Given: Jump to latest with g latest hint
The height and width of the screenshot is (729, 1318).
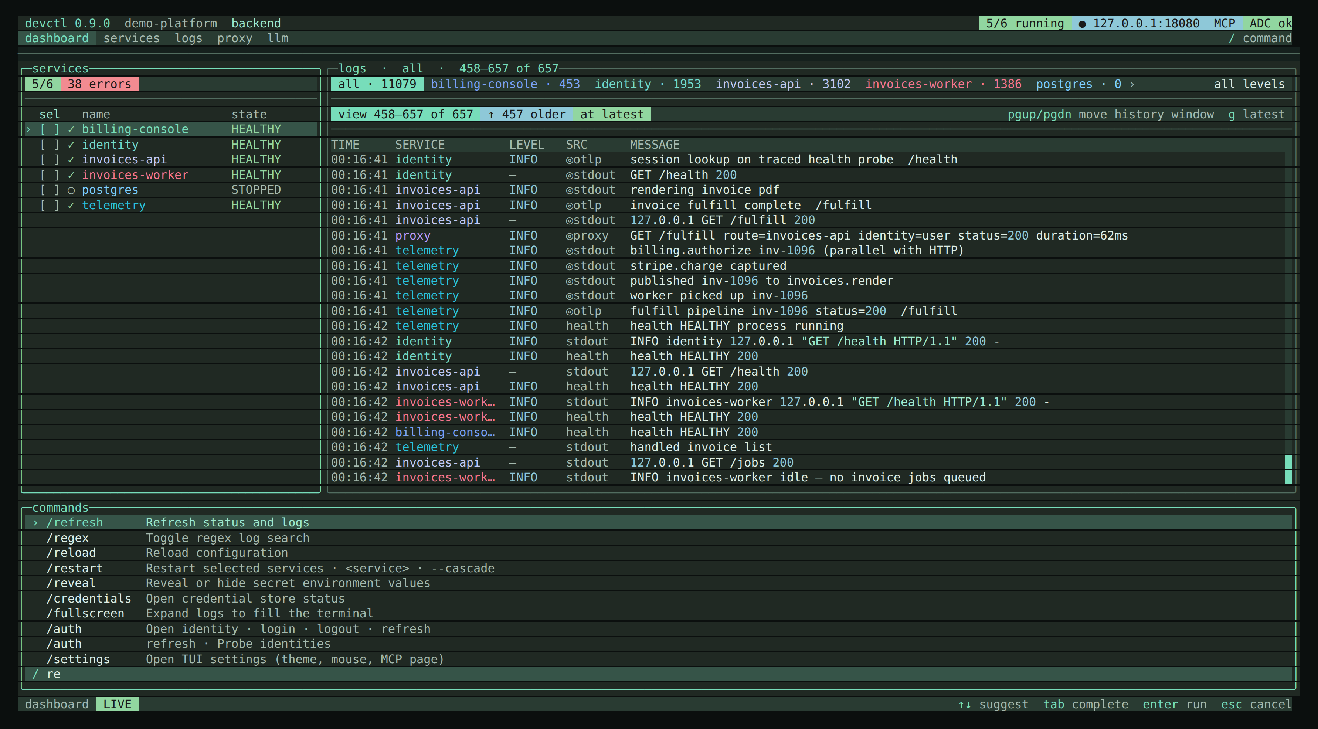Looking at the screenshot, I should click(x=1256, y=114).
